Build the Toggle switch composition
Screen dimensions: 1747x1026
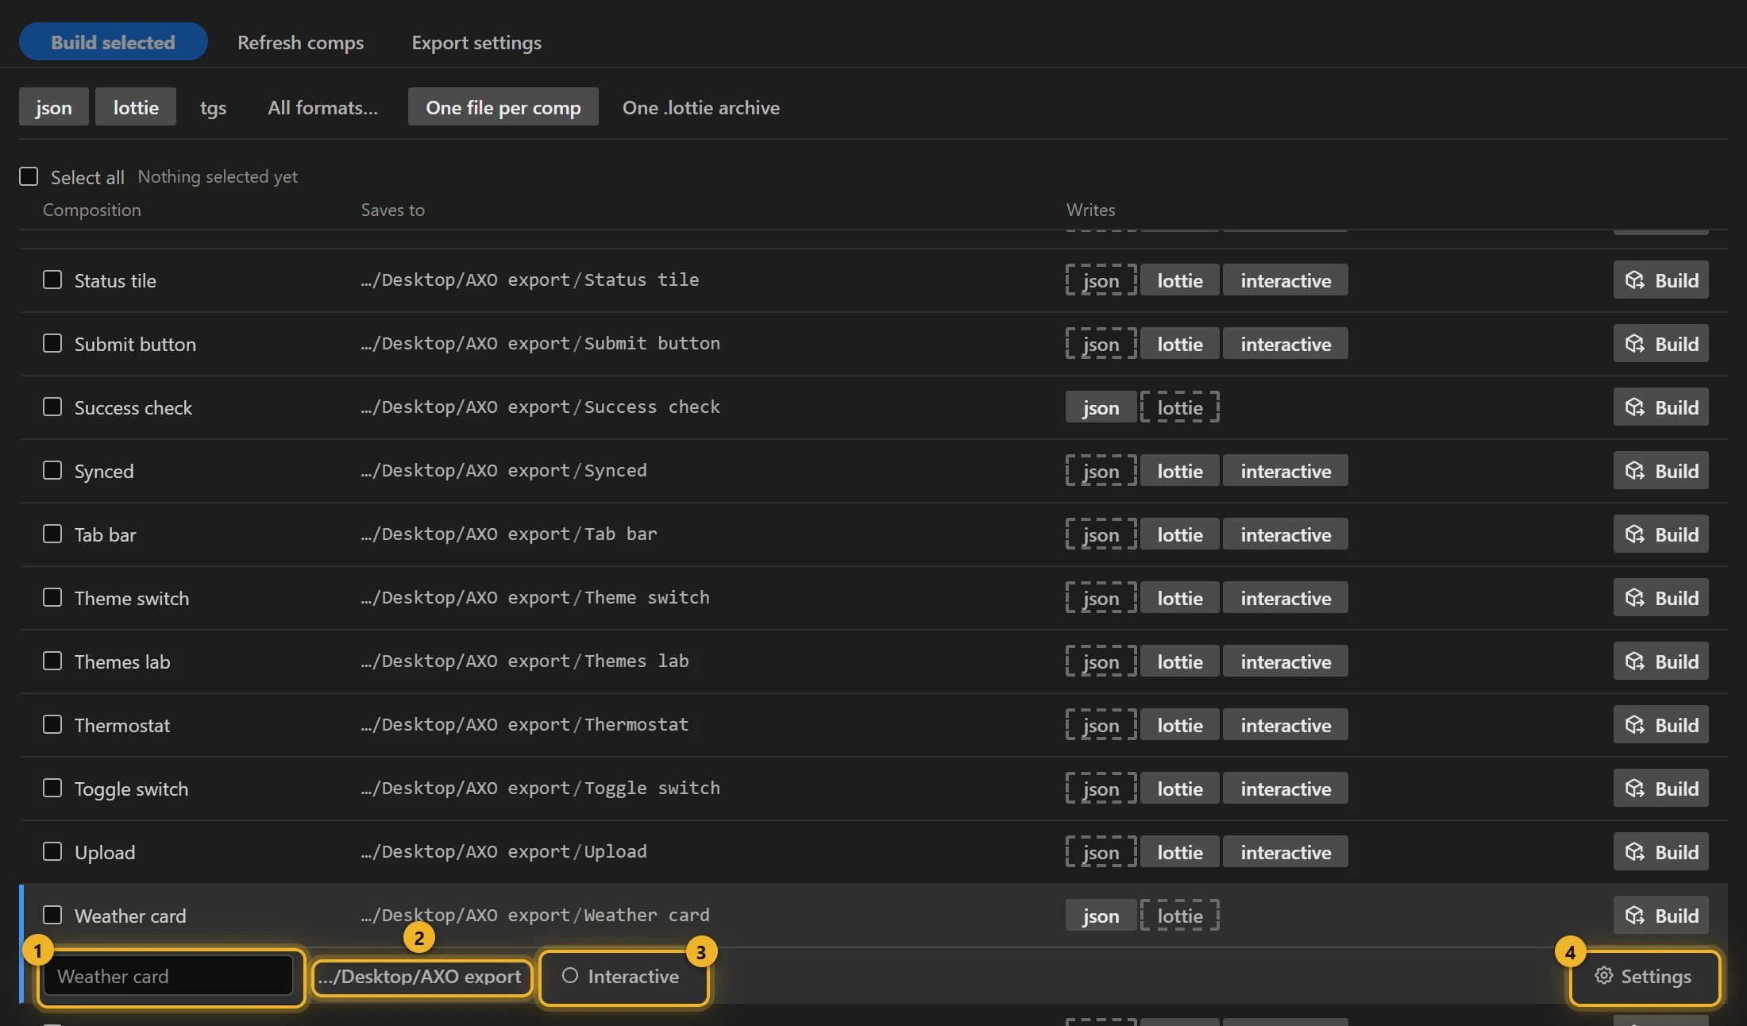(1660, 788)
